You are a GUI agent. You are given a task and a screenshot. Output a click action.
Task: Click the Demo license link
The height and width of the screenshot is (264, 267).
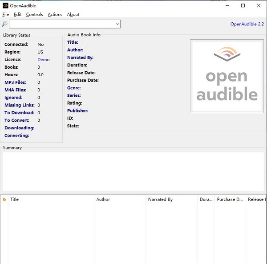44,60
